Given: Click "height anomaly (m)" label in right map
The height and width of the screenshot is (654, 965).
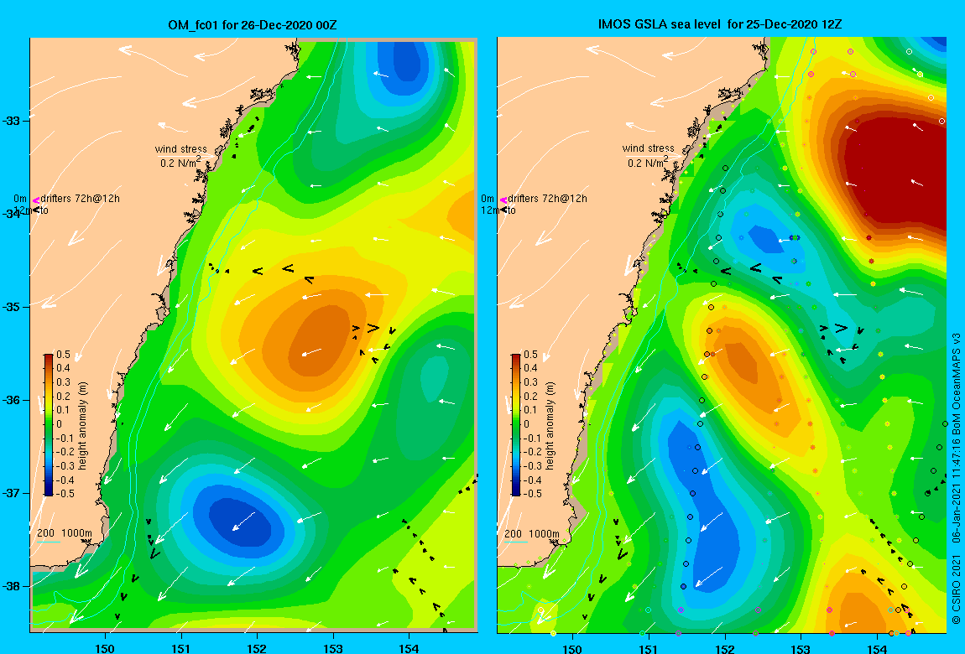Looking at the screenshot, I should point(550,425).
